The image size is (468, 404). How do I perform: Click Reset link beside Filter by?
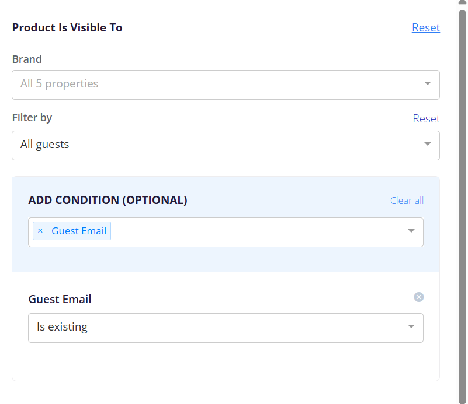click(426, 118)
